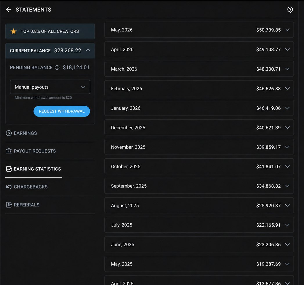
Task: Select the October, 2025 month label
Action: [x=126, y=166]
